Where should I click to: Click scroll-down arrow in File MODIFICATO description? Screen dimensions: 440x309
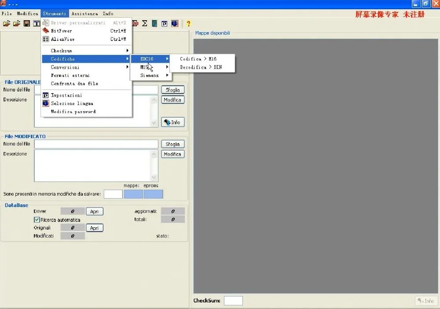coord(154,178)
